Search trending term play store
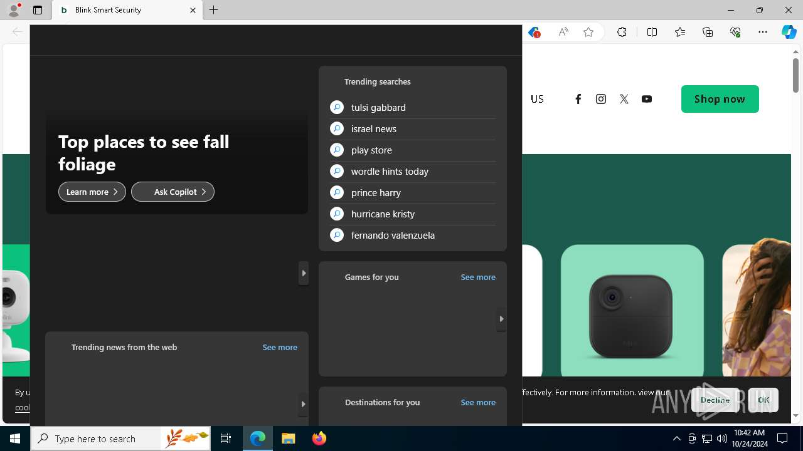 (371, 150)
